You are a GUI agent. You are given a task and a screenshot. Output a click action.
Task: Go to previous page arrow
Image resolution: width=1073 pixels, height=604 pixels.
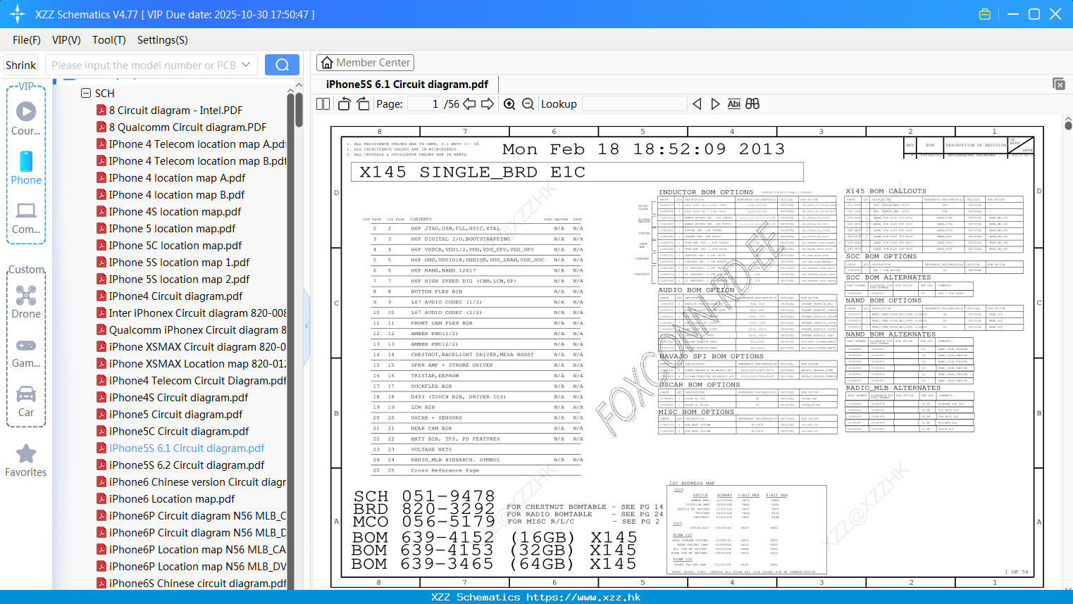[470, 103]
